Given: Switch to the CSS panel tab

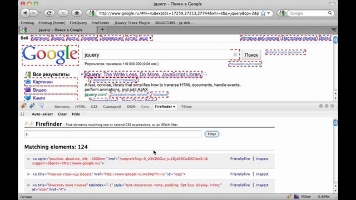Looking at the screenshot, I should (94, 107).
